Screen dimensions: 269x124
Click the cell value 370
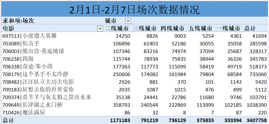coord(182,82)
